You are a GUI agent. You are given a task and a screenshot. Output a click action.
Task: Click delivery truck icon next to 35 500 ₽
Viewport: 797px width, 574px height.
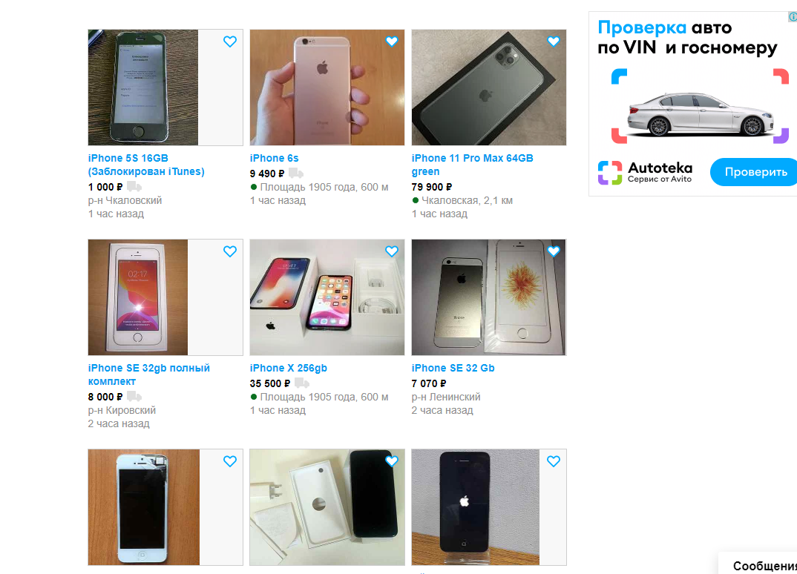point(302,383)
